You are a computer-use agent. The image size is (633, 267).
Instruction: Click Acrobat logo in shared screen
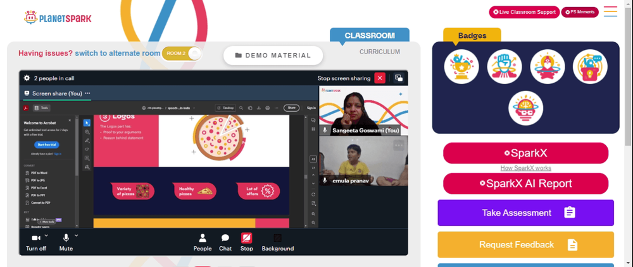click(x=25, y=108)
